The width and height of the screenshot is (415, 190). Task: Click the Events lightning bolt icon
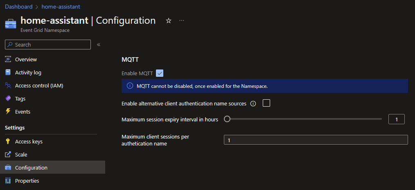(x=8, y=112)
